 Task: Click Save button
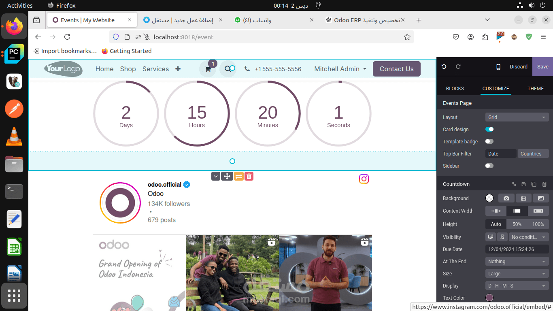(543, 67)
